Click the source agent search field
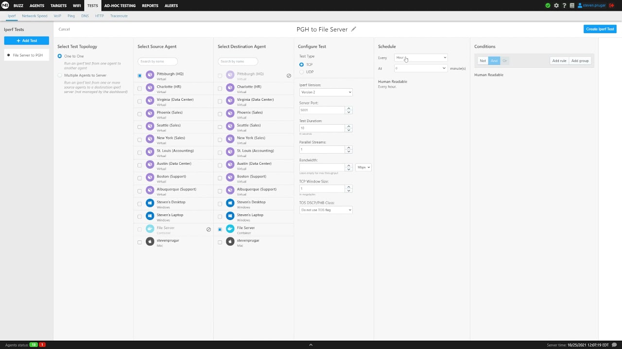622x349 pixels. tap(157, 62)
